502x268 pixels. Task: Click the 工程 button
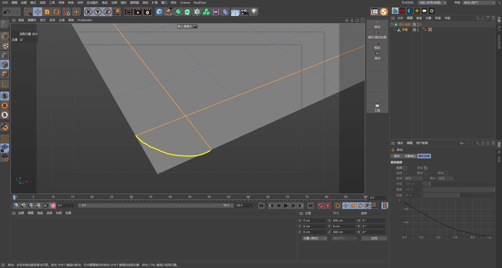(x=377, y=108)
